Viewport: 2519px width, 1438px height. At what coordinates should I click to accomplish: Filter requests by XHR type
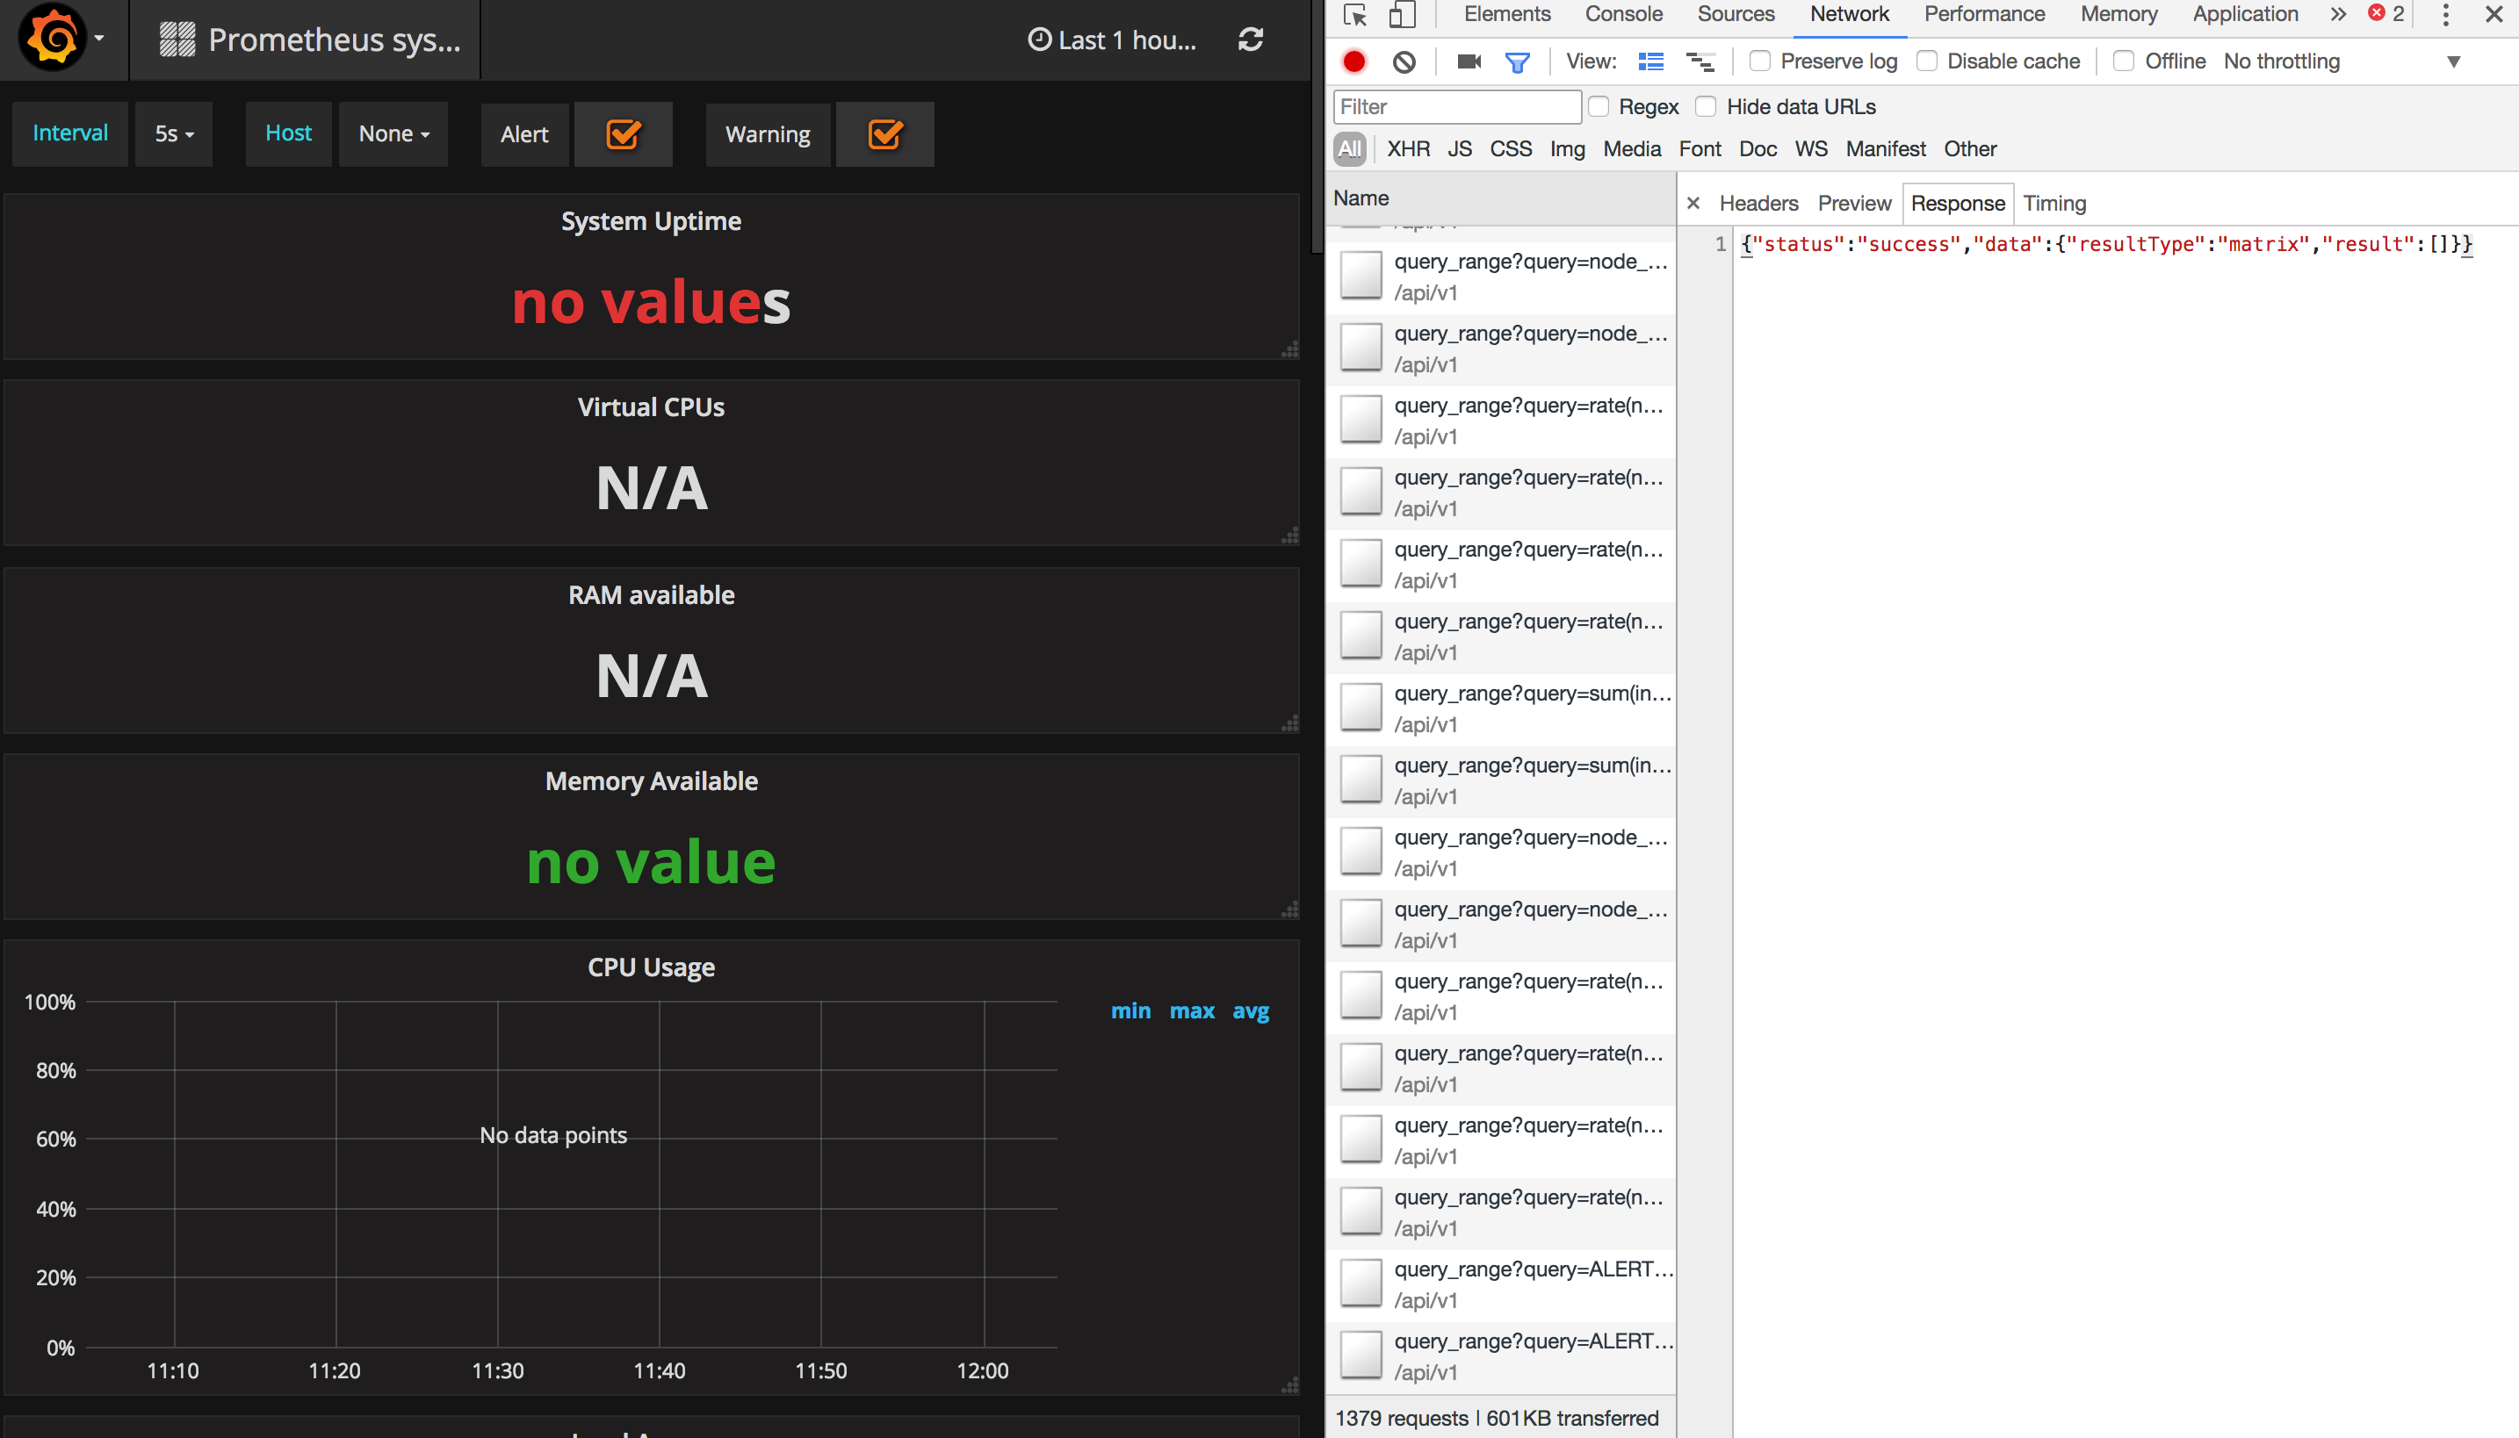coord(1408,149)
